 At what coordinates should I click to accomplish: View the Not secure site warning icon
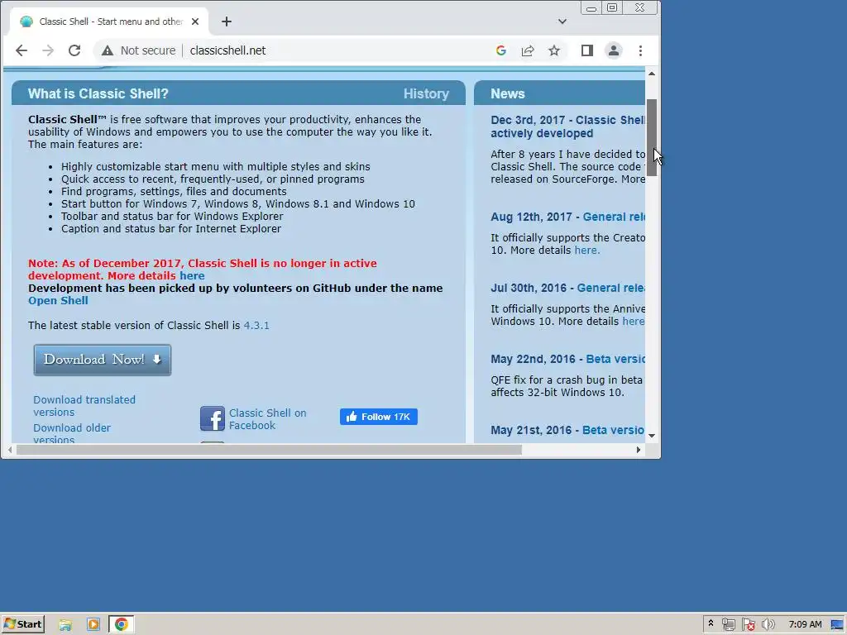[108, 50]
